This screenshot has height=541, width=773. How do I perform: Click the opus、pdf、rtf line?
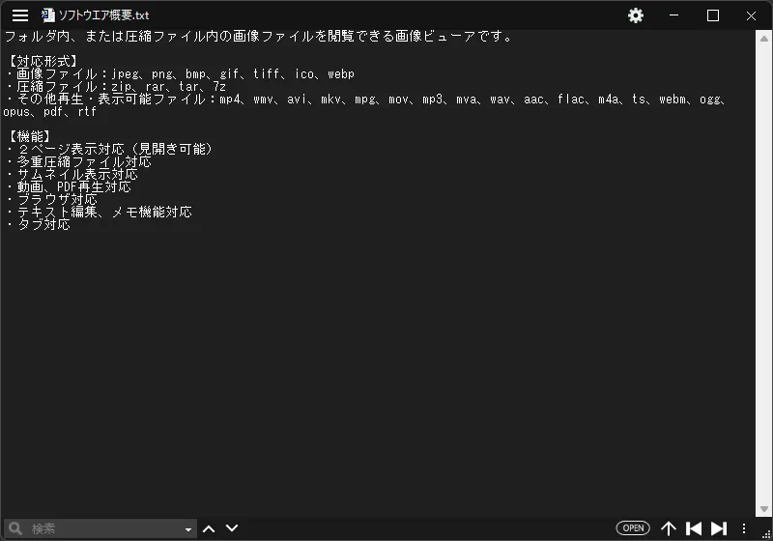tap(50, 112)
